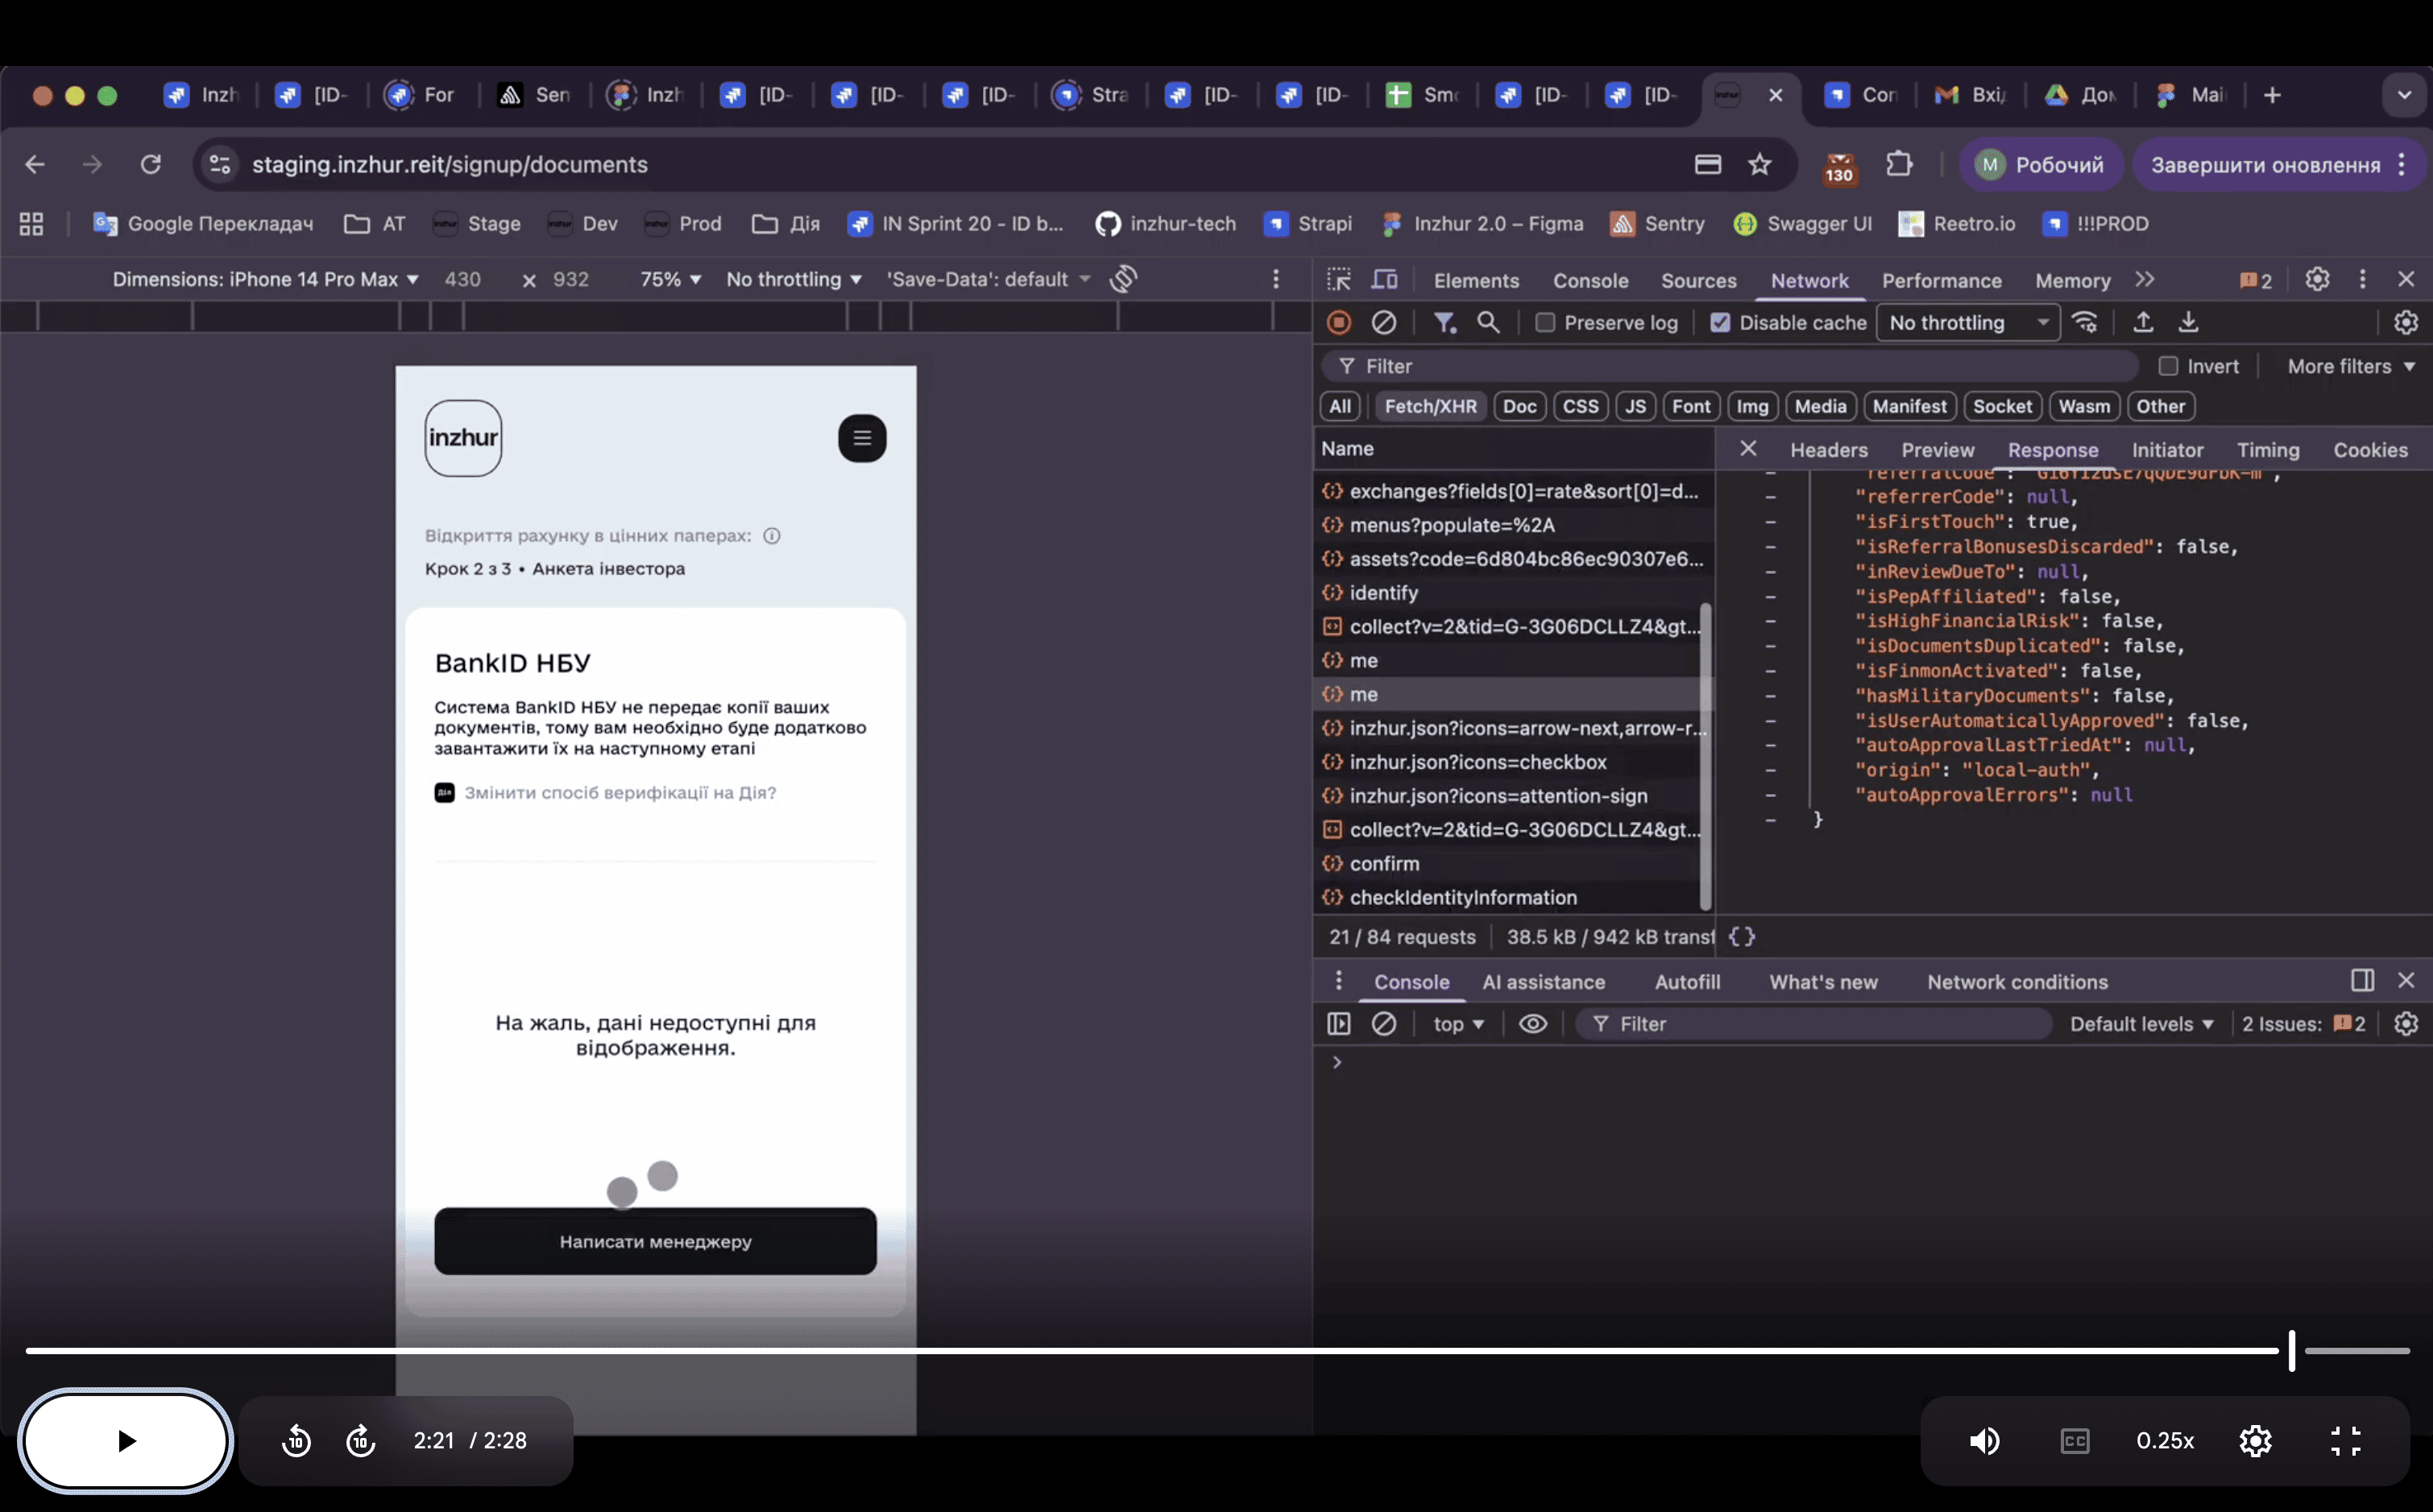Open the Sources panel tab

coord(1697,281)
